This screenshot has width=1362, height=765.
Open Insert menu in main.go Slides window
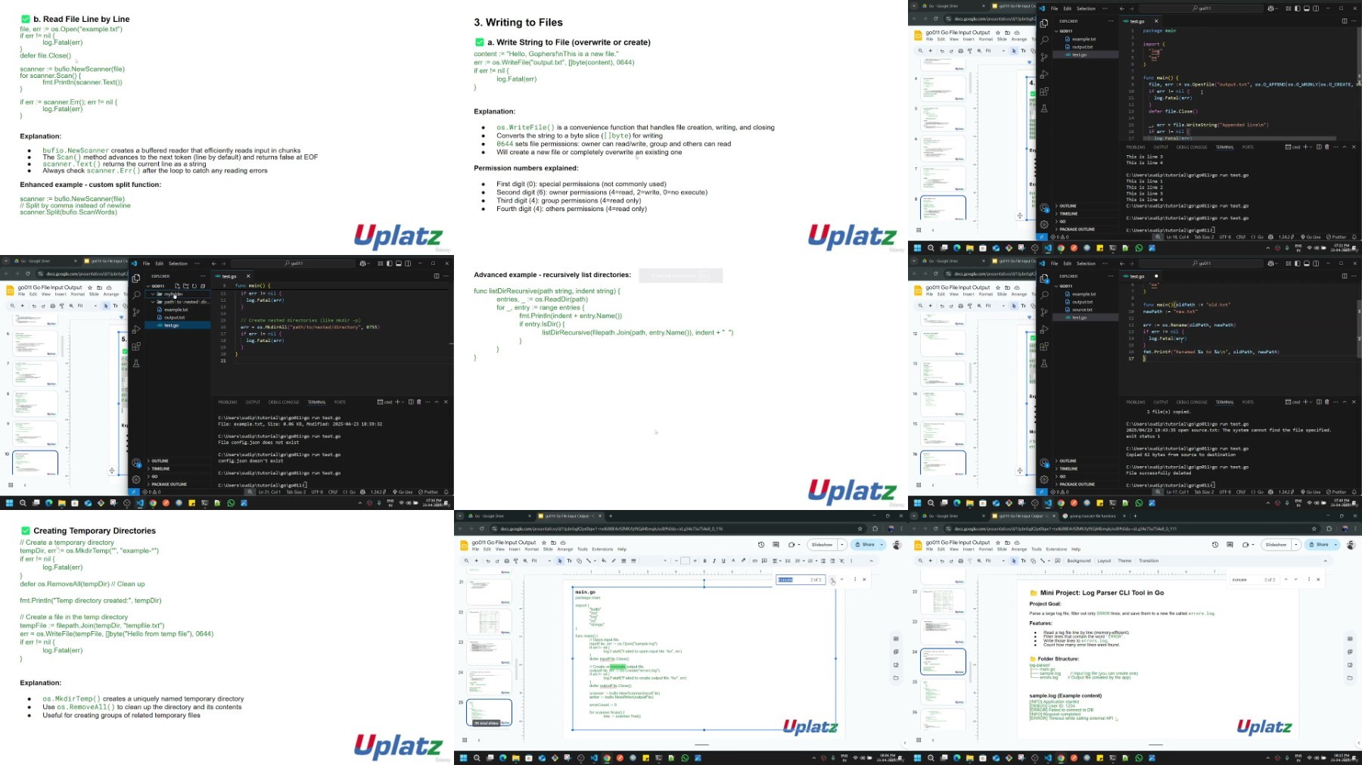515,549
